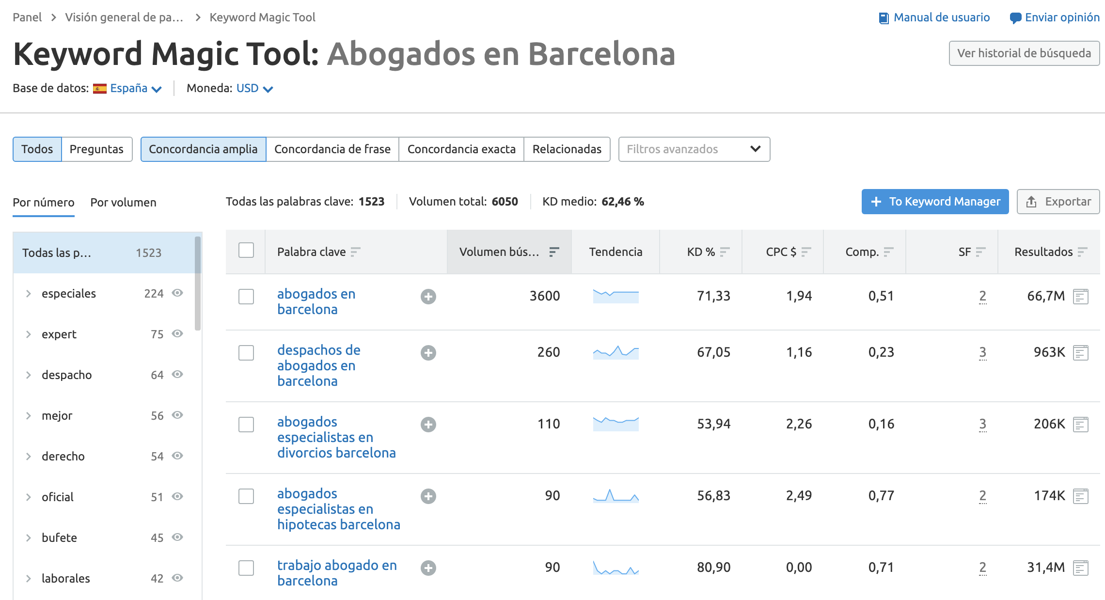
Task: Toggle eye icon for 'despacho' group
Action: (x=178, y=374)
